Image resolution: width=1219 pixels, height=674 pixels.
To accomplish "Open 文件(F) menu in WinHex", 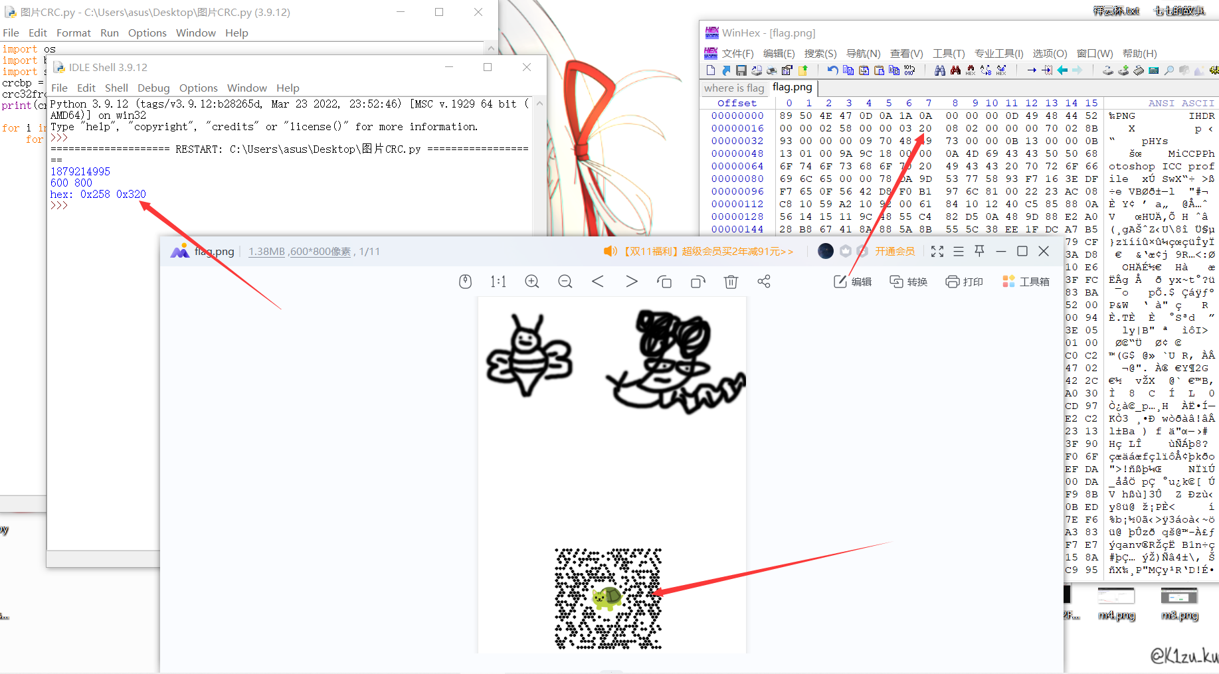I will [x=737, y=53].
